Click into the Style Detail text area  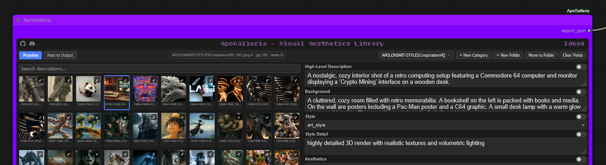pyautogui.click(x=446, y=146)
